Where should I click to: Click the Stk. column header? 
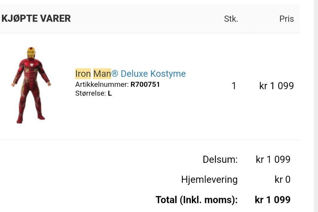pos(231,19)
